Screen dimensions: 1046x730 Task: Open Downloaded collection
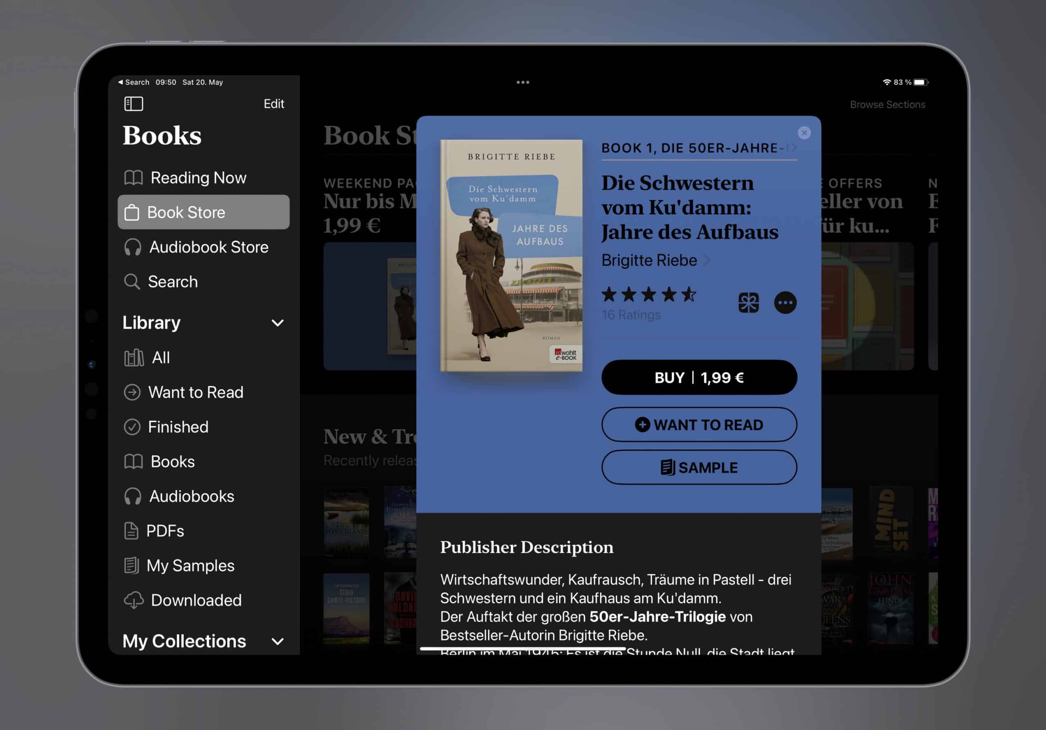coord(203,600)
